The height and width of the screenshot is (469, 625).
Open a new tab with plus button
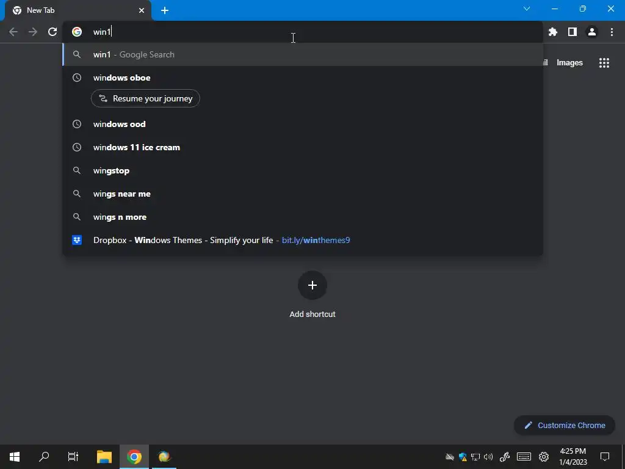pyautogui.click(x=165, y=10)
